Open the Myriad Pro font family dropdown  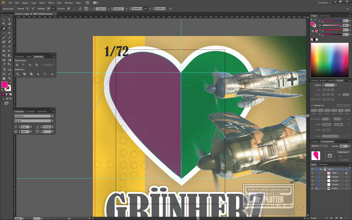click(53, 116)
